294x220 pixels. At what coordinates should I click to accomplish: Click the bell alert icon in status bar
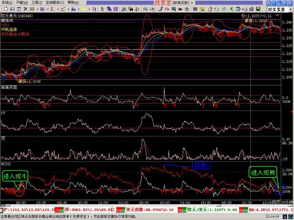(291, 217)
